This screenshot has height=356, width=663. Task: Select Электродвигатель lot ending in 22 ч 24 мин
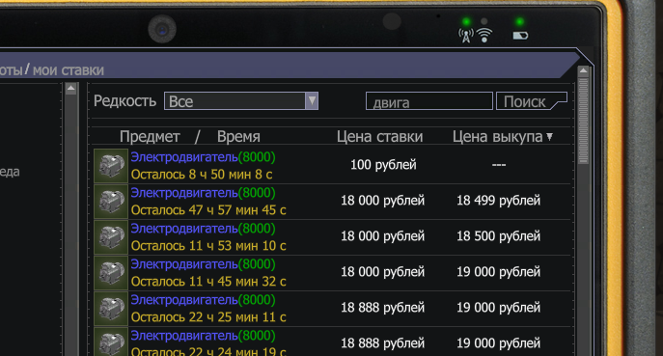coord(332,342)
